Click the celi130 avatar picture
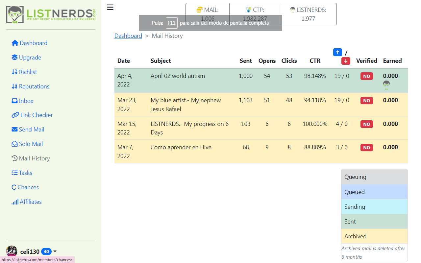Image resolution: width=421 pixels, height=263 pixels. pos(12,251)
